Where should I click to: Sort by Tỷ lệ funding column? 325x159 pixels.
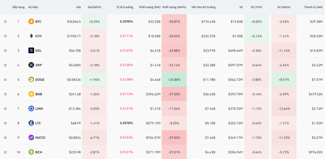(124, 7)
